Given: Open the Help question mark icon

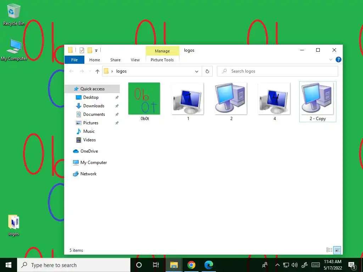Looking at the screenshot, I should pos(338,59).
